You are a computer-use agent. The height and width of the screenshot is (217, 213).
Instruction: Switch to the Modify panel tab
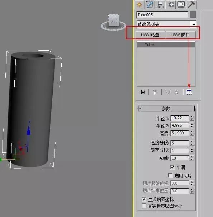[150, 5]
